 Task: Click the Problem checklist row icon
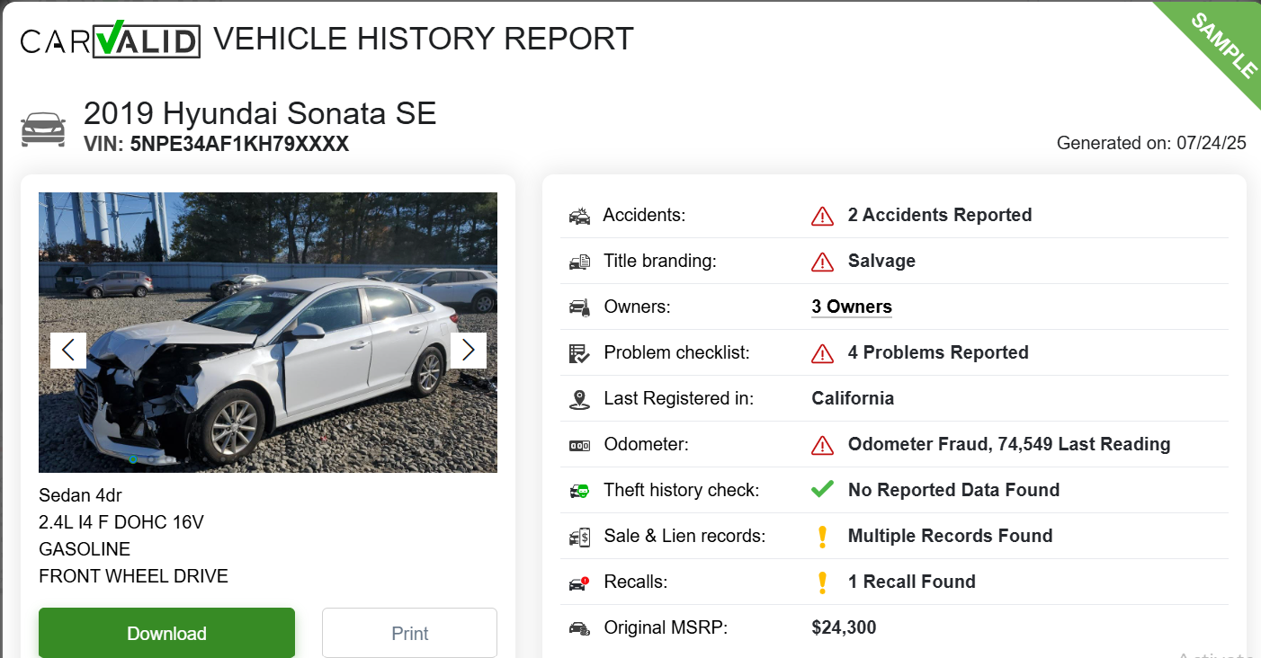coord(579,353)
